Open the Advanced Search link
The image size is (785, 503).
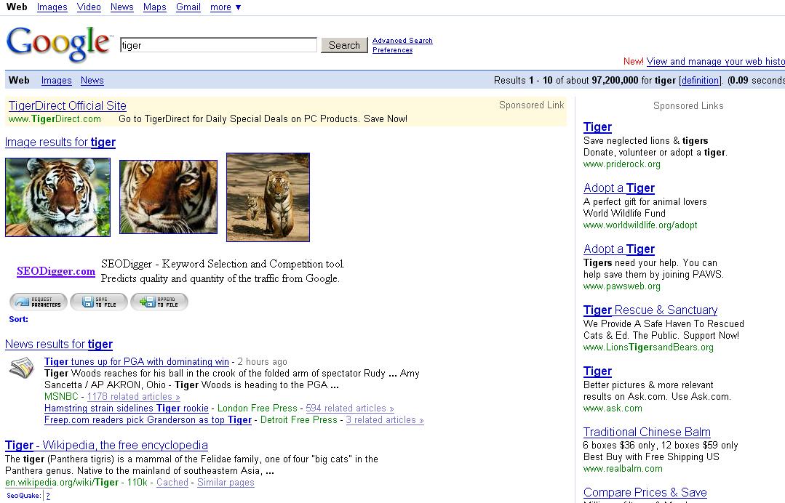(402, 41)
